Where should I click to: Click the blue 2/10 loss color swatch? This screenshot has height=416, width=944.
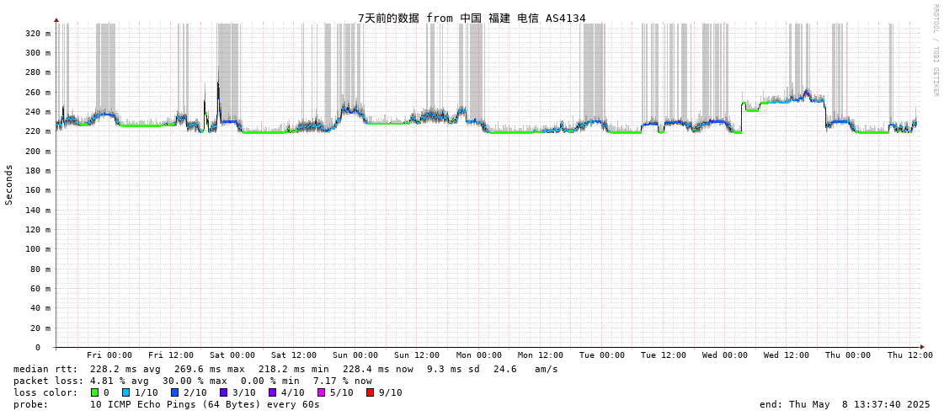tap(174, 392)
